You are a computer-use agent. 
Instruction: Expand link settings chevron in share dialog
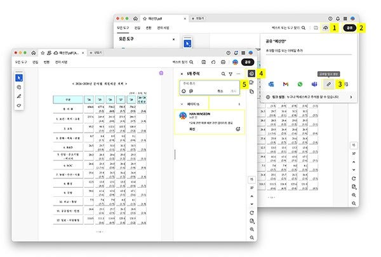coord(351,97)
